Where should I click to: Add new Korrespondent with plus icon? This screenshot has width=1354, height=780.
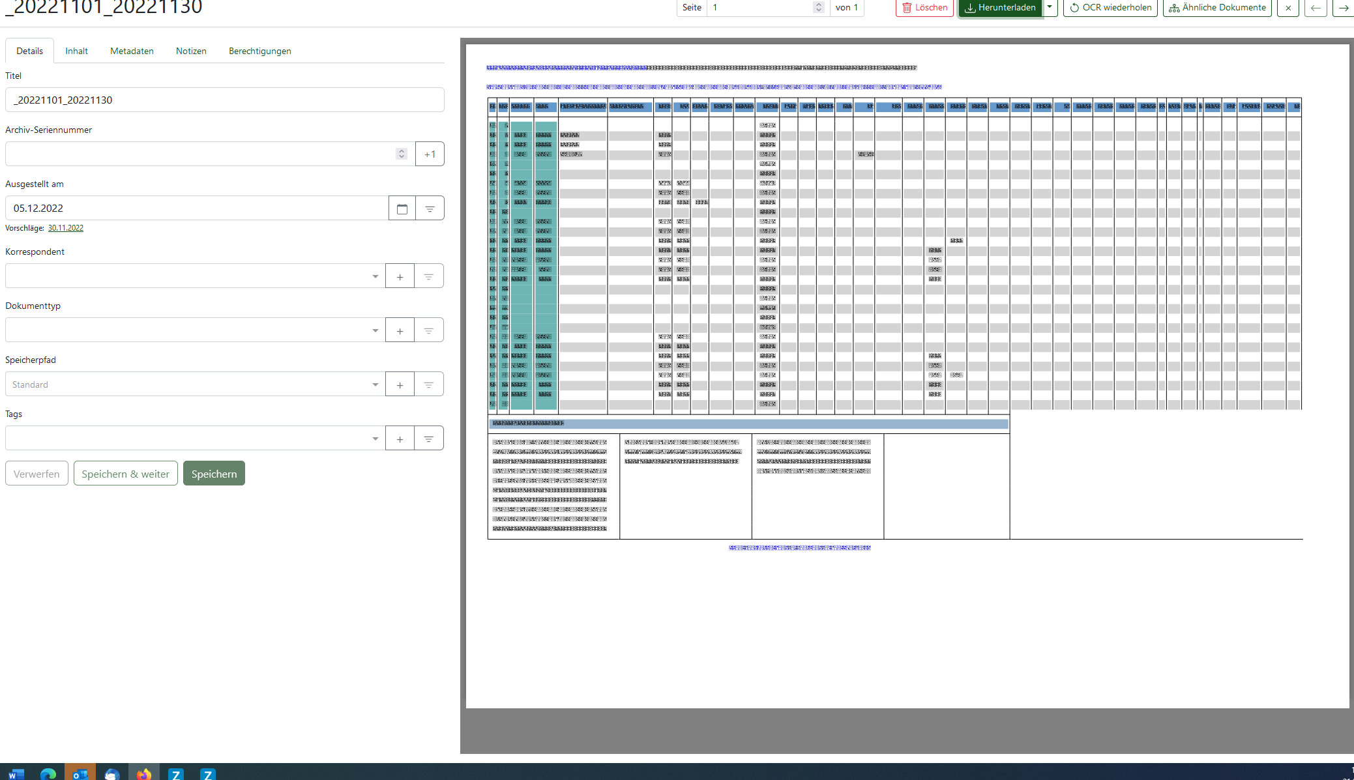[x=400, y=276]
